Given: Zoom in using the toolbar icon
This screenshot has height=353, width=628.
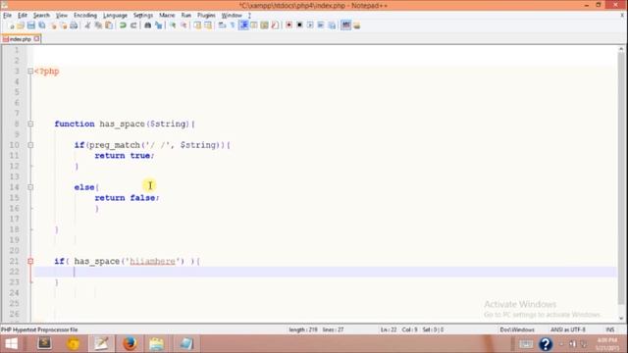Looking at the screenshot, I should [173, 25].
